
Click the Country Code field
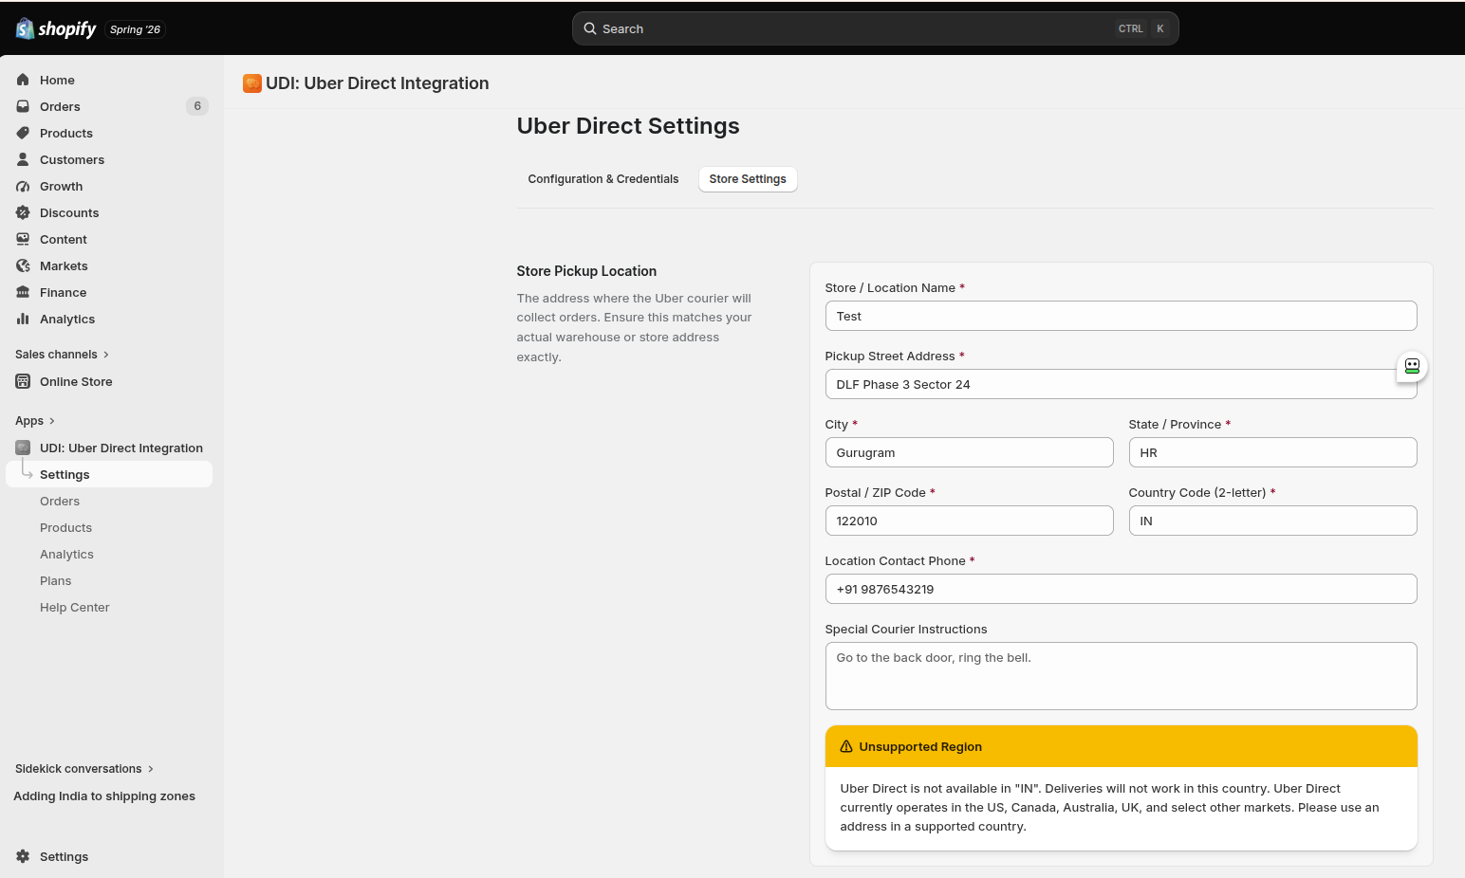click(x=1272, y=521)
